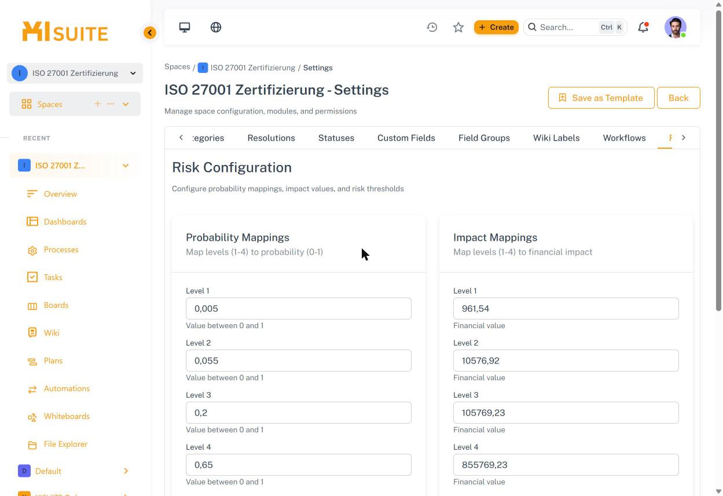Click the ISO 27001 breadcrumb icon
Screen dimensions: 723x496
tap(203, 68)
